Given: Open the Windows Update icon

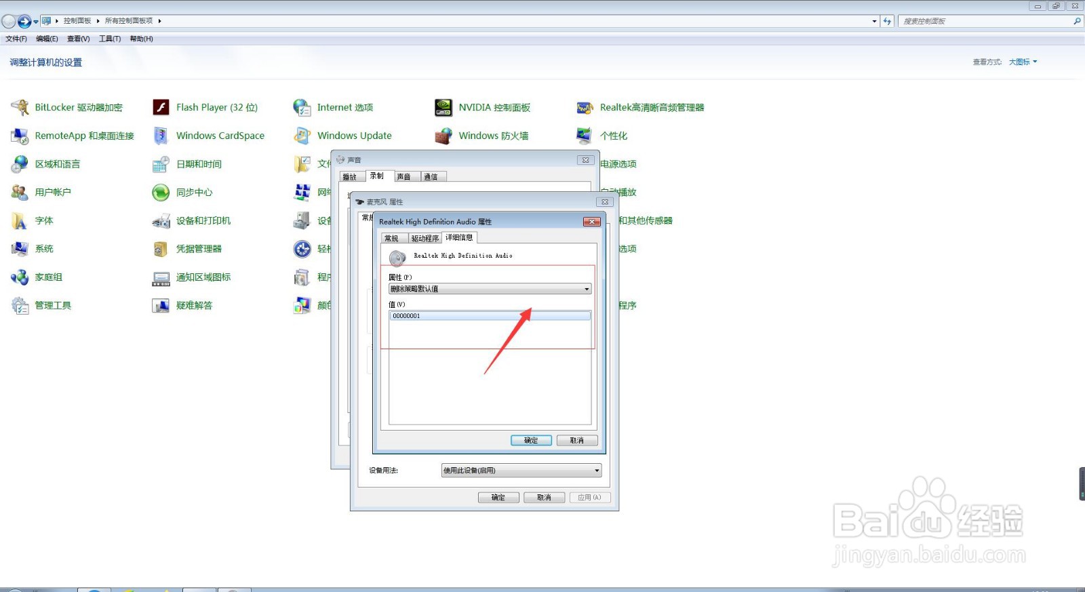Looking at the screenshot, I should point(302,136).
